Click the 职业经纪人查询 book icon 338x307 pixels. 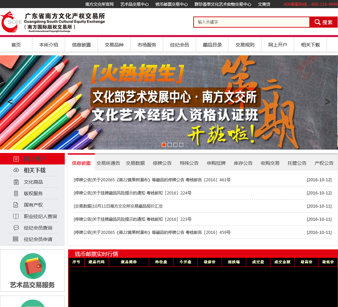coord(16,216)
